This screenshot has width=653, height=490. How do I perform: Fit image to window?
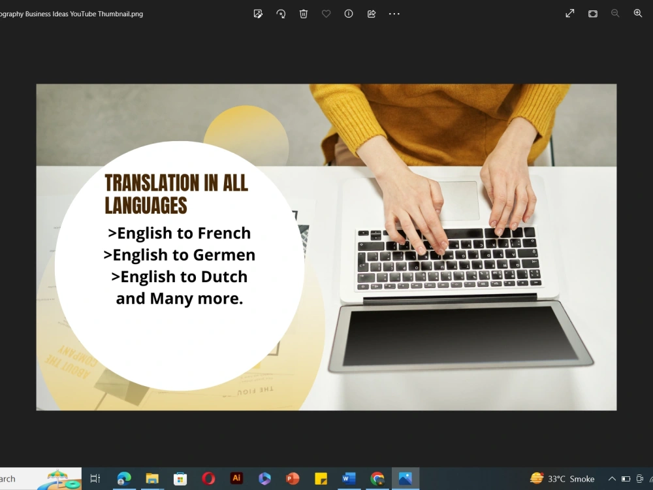[593, 14]
